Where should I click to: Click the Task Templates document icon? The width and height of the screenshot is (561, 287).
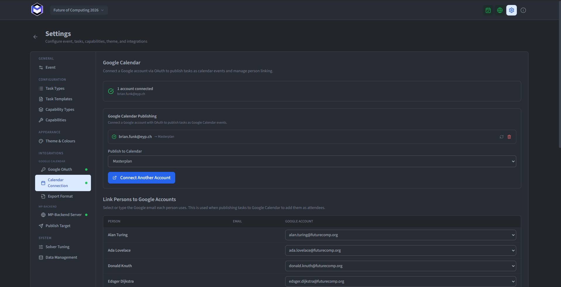(41, 99)
